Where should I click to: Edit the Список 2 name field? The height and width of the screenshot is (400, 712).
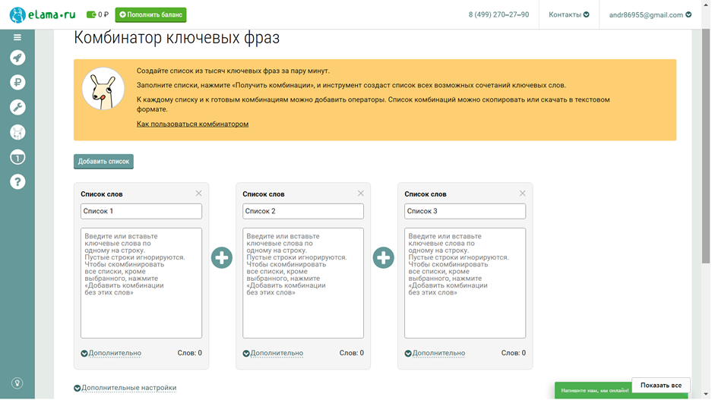[303, 211]
